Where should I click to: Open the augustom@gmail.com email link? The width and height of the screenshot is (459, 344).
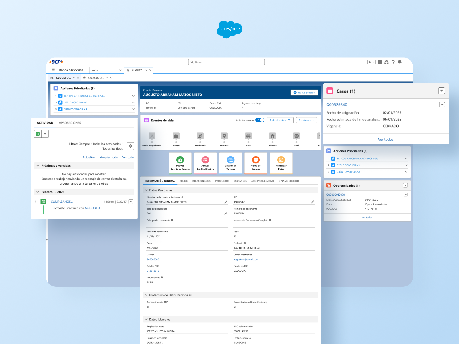tap(246, 259)
